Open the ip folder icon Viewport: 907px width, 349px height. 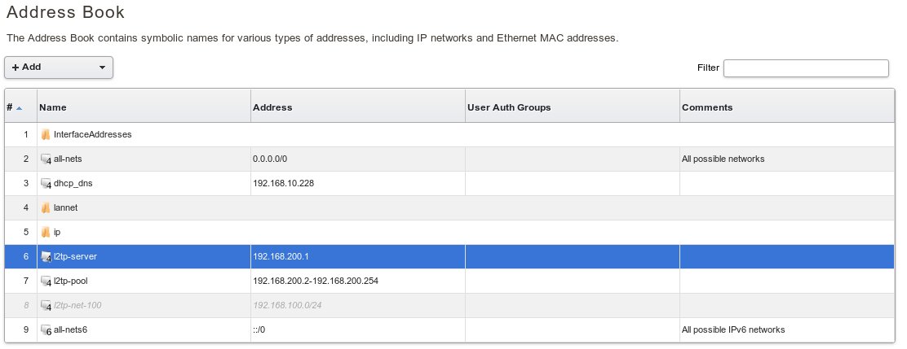coord(46,232)
